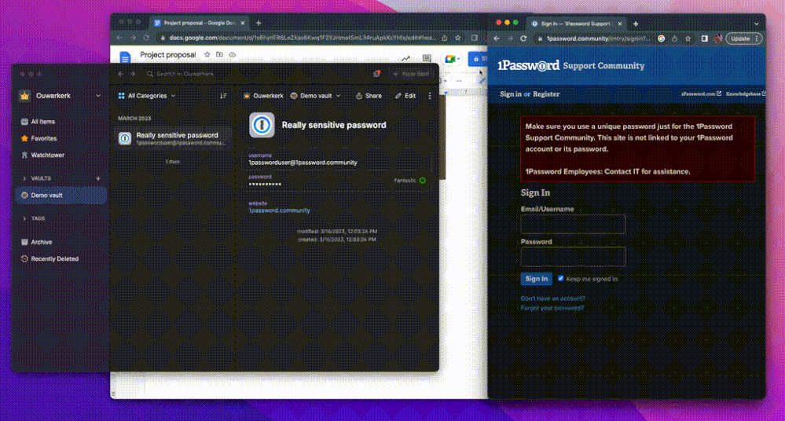Screen dimensions: 785x421
Task: Switch to Sign In 1Password Support tab
Action: click(576, 24)
